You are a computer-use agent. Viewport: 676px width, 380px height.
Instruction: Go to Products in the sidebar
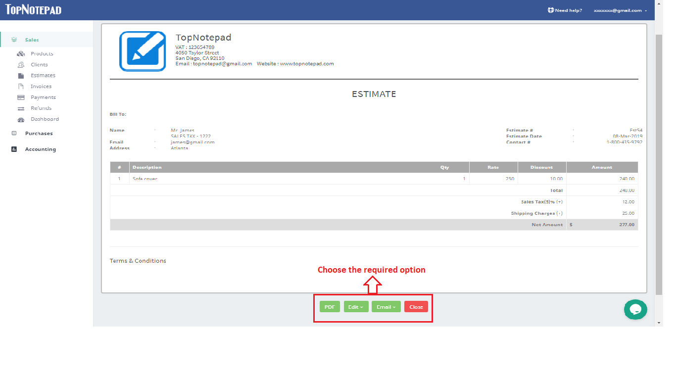[42, 53]
